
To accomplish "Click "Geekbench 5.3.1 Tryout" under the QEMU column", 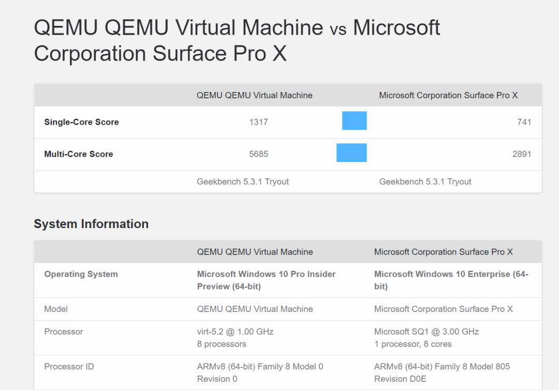I will coord(243,182).
